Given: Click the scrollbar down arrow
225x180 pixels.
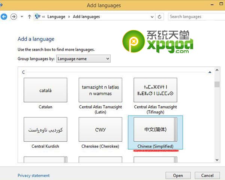Looking at the screenshot, I should click(x=217, y=160).
